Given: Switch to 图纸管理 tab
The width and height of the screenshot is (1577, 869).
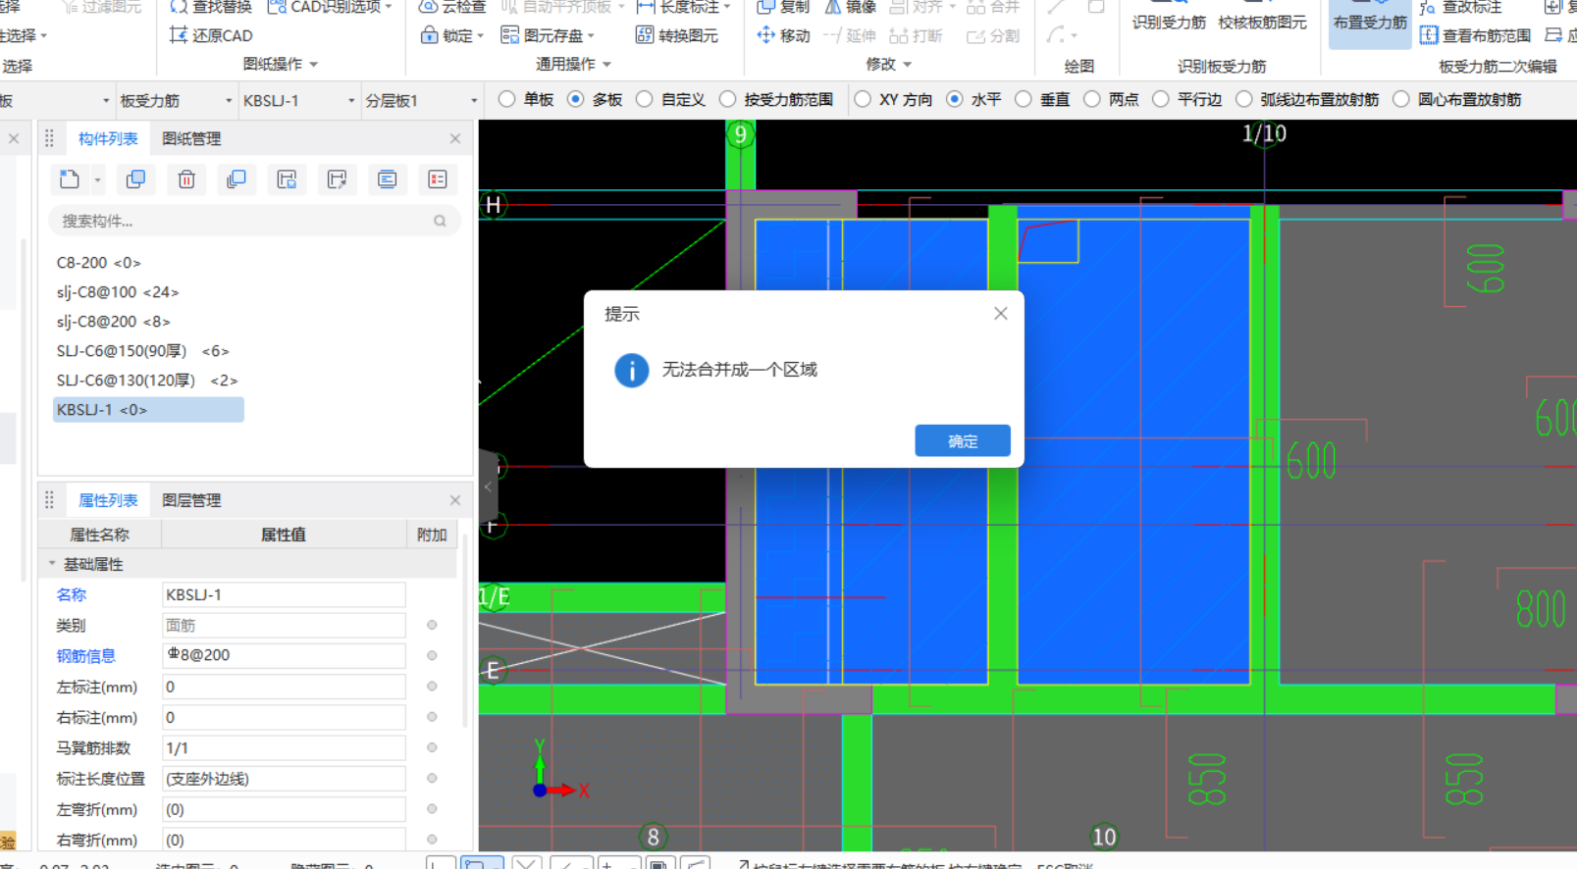Looking at the screenshot, I should pyautogui.click(x=191, y=139).
